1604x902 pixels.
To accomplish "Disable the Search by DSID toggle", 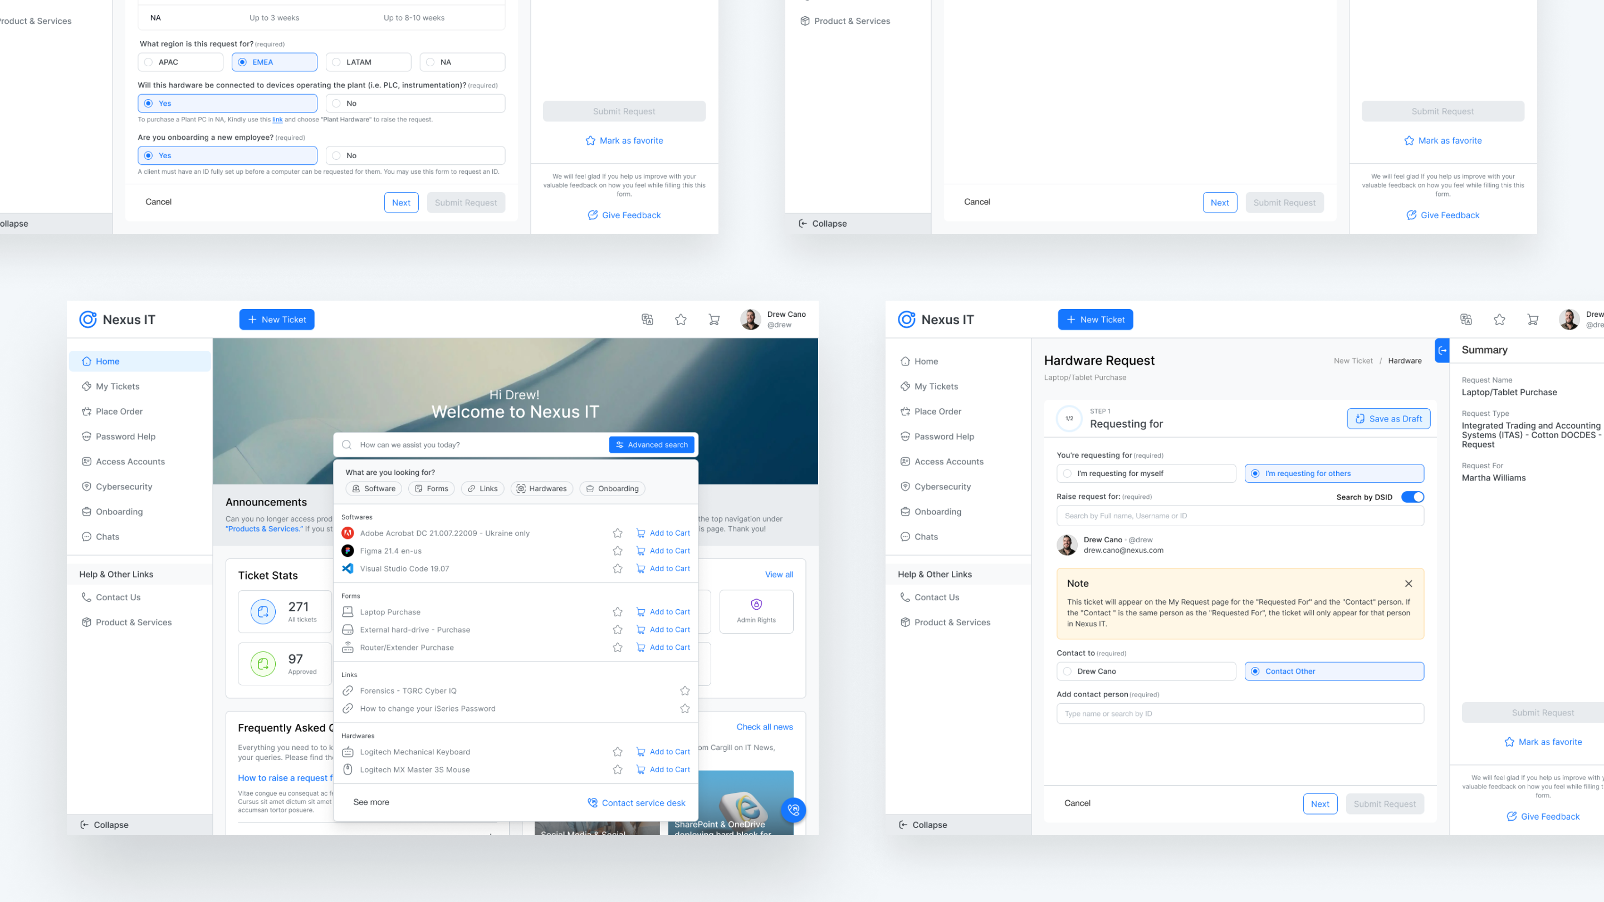I will point(1414,497).
